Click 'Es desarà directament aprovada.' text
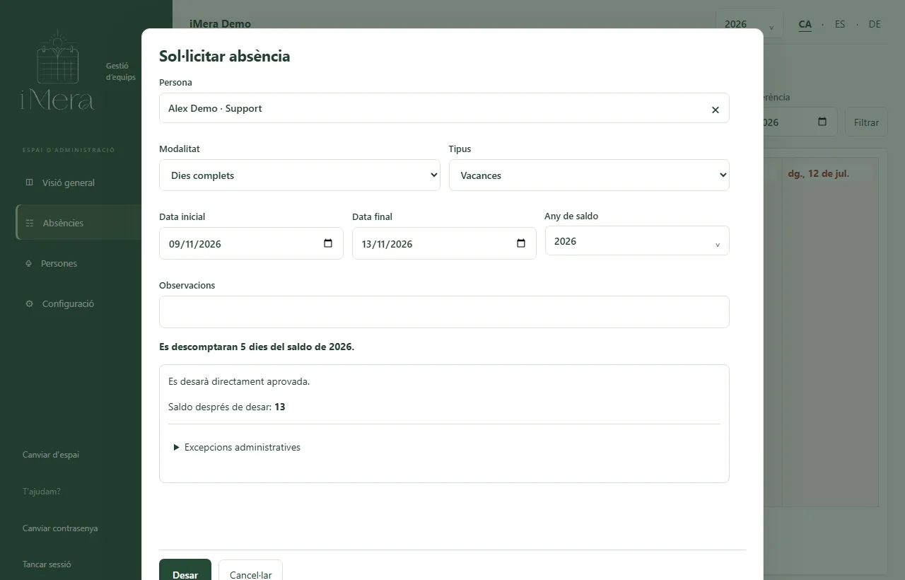This screenshot has width=905, height=580. click(239, 381)
